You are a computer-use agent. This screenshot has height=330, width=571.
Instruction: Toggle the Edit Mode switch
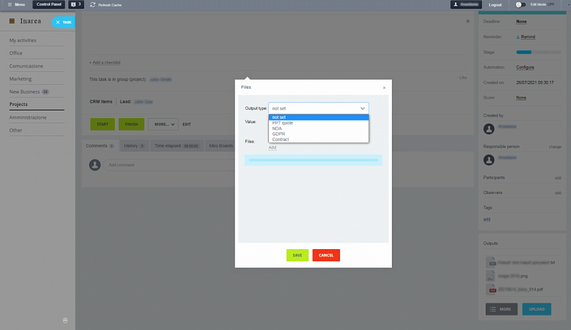[520, 4]
